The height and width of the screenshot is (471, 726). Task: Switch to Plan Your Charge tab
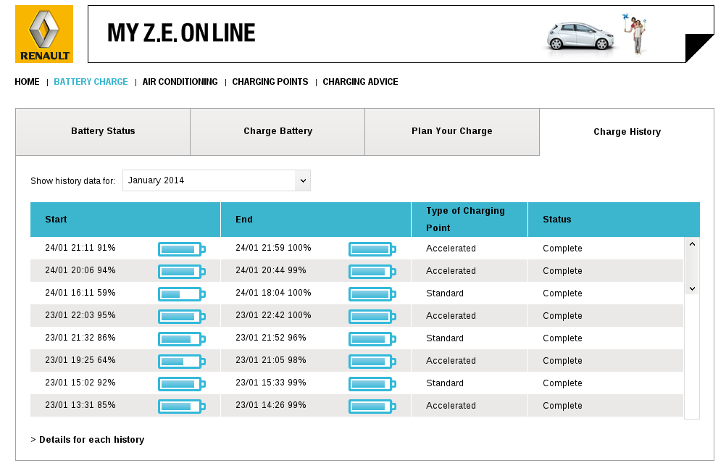452,132
